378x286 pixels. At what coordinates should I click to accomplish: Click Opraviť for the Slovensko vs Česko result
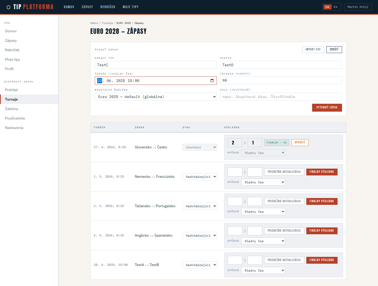pyautogui.click(x=300, y=142)
